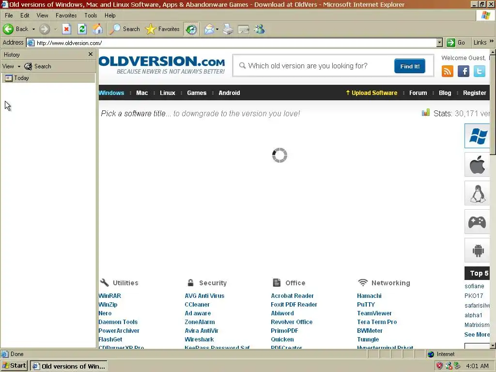Select the Windows platform icon in the sidebar
This screenshot has height=372, width=496.
pos(477,136)
